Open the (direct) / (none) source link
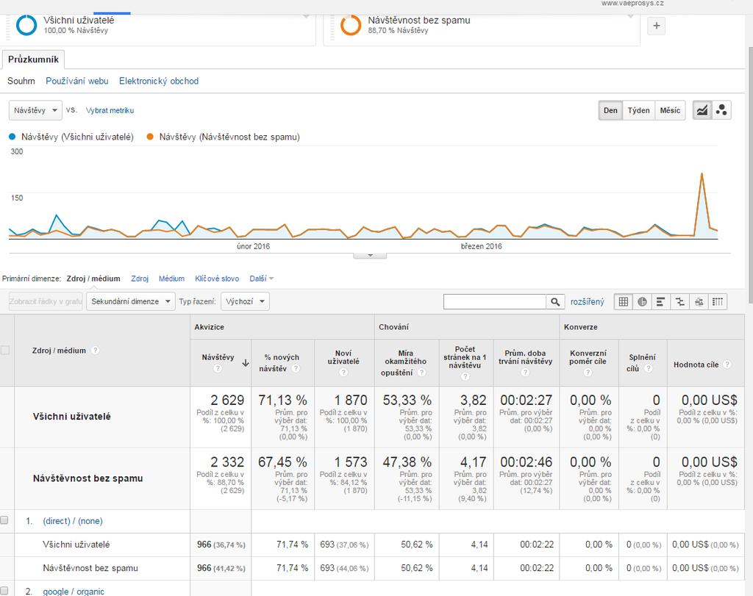753x596 pixels. [73, 520]
